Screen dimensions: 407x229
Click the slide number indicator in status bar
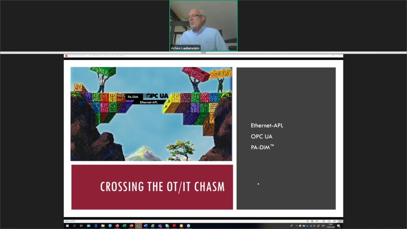[70, 221]
